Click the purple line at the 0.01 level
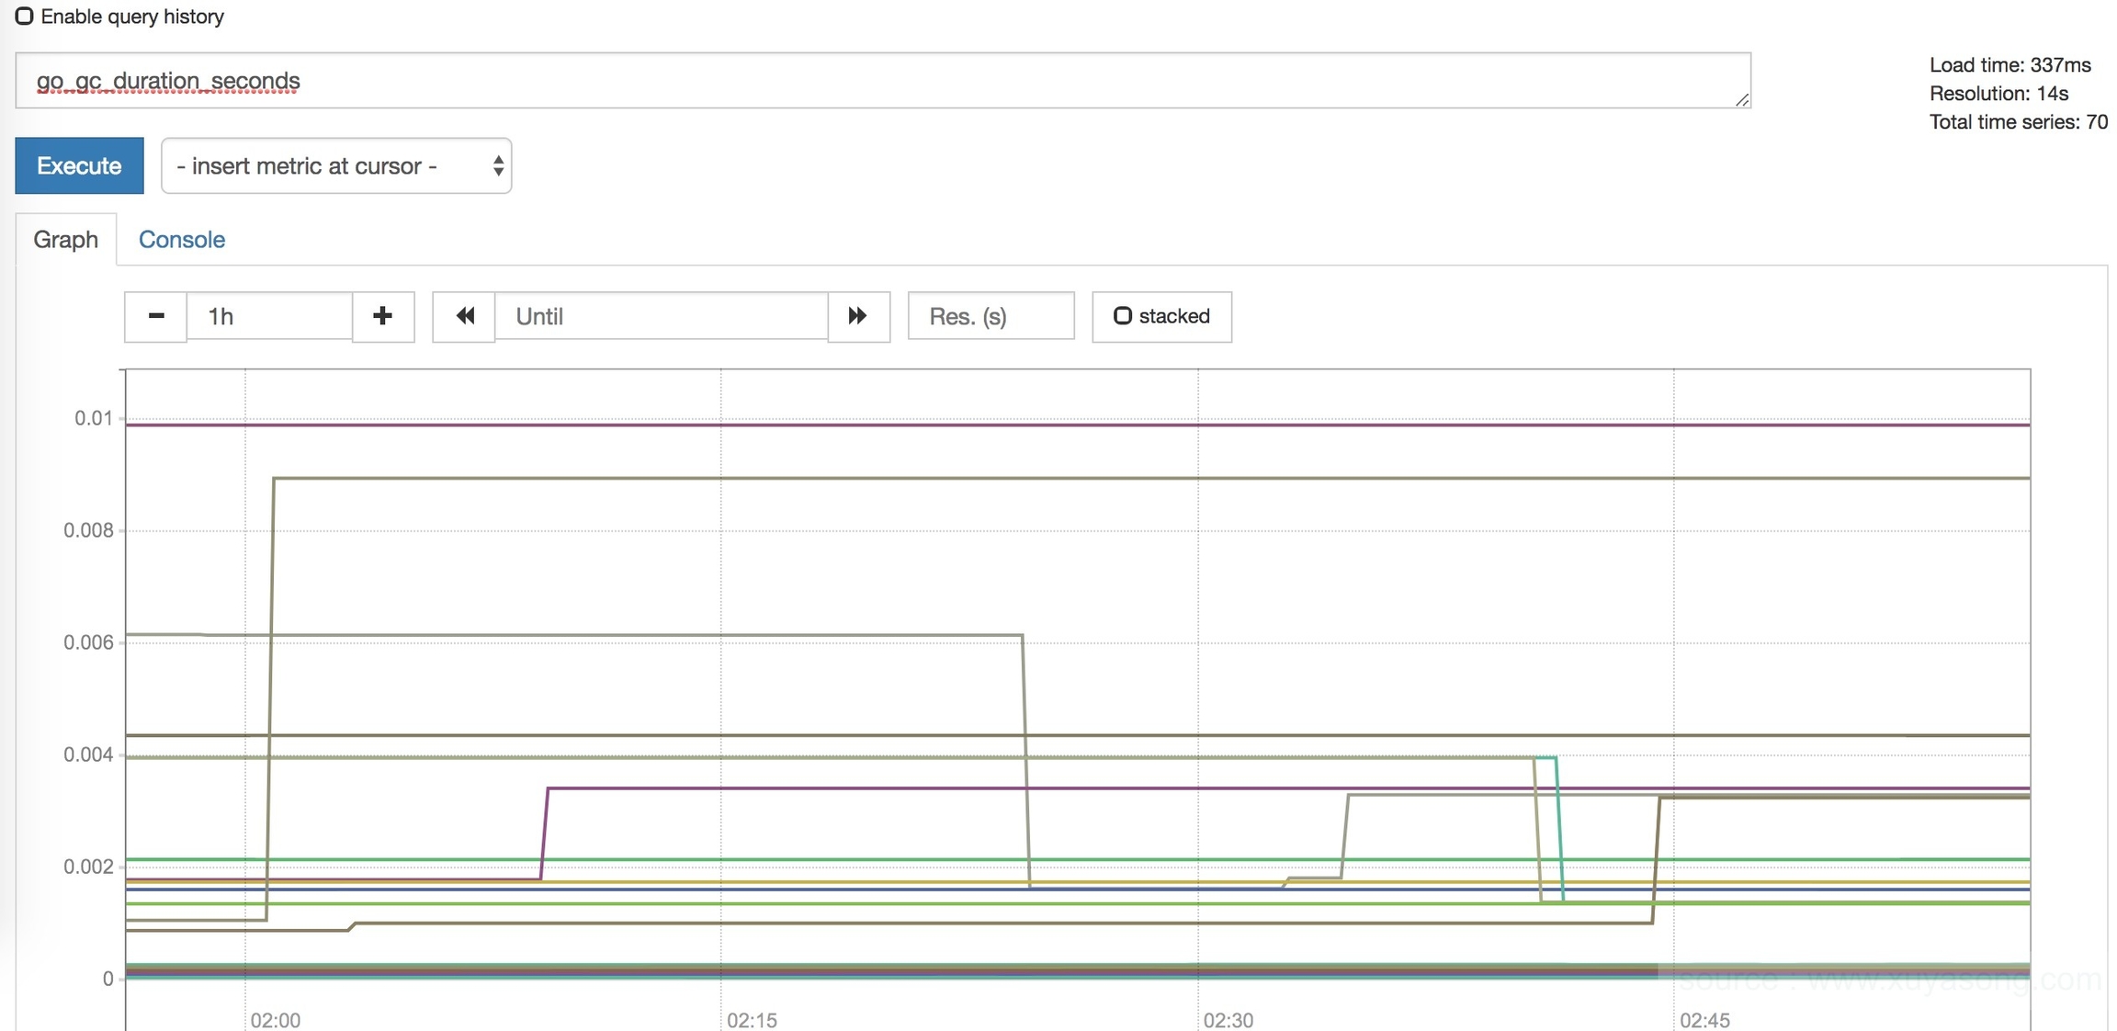 point(919,425)
